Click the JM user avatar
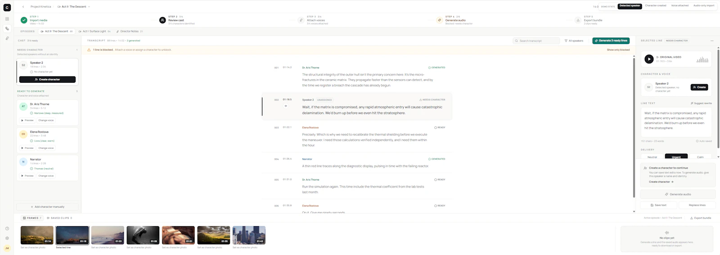 (x=7, y=248)
